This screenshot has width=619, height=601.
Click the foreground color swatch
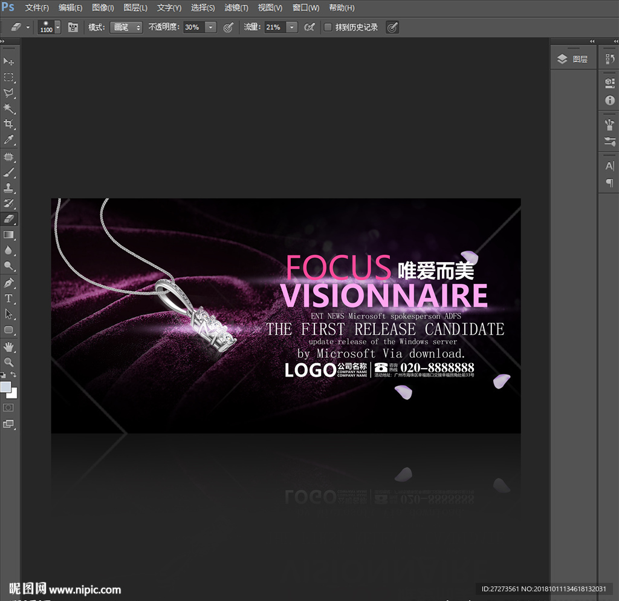click(6, 387)
